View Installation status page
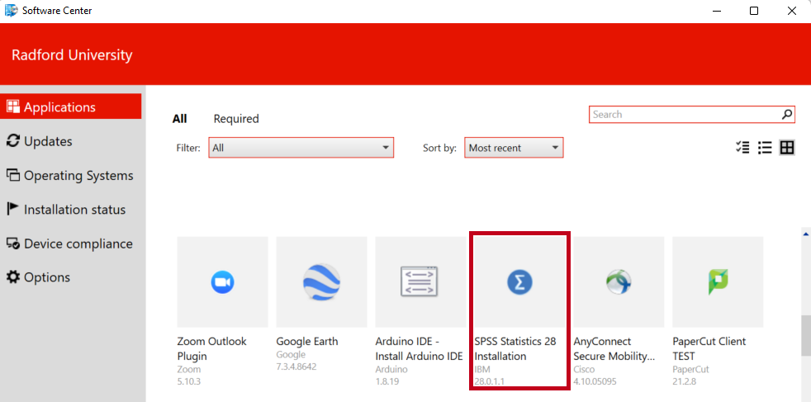This screenshot has height=402, width=811. 74,210
